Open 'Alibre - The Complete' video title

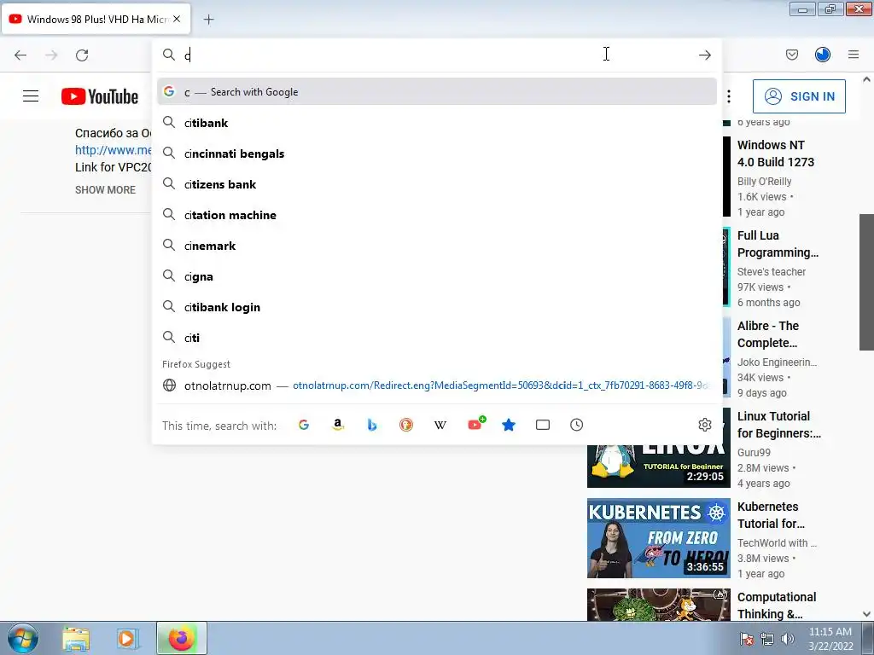pyautogui.click(x=768, y=334)
